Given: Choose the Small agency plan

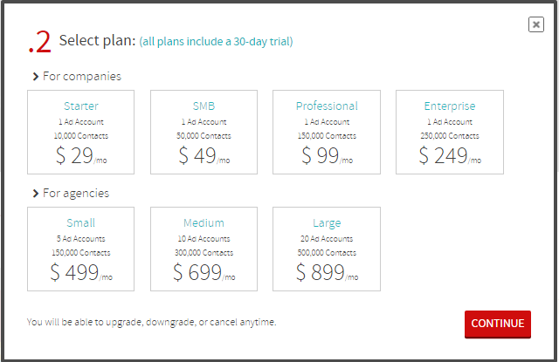Looking at the screenshot, I should point(81,248).
